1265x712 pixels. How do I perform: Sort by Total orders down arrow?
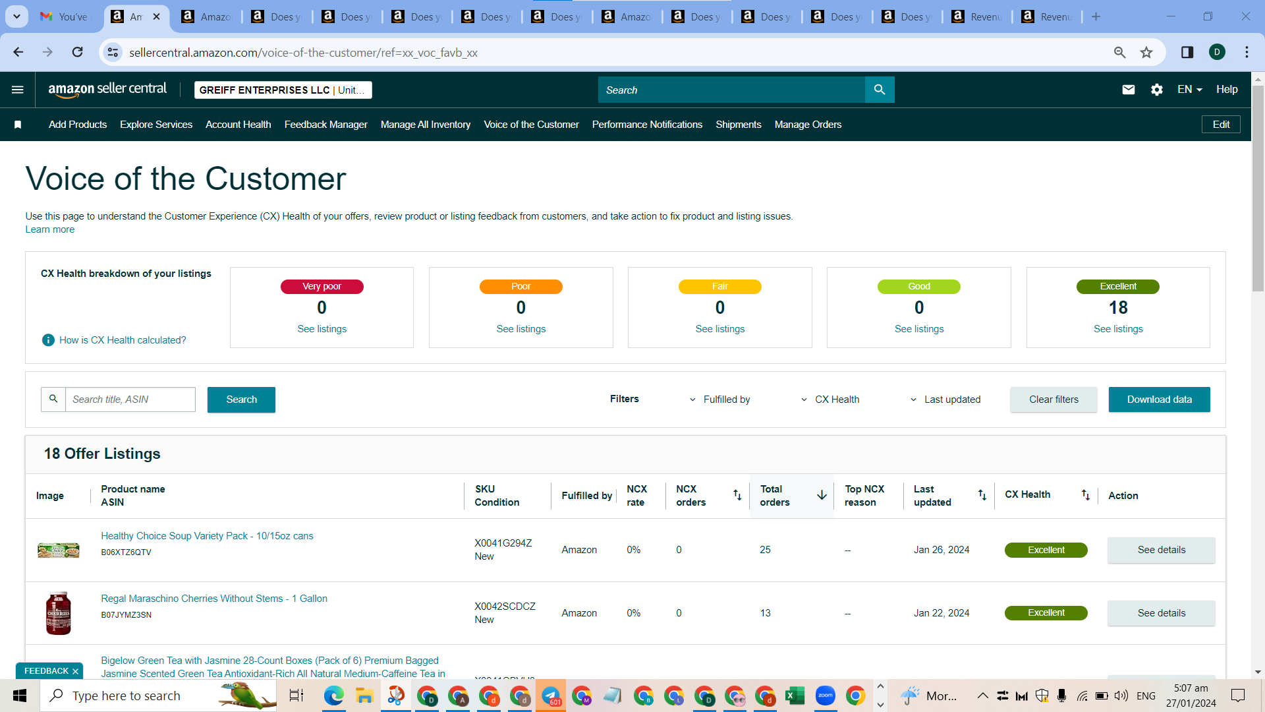click(822, 495)
